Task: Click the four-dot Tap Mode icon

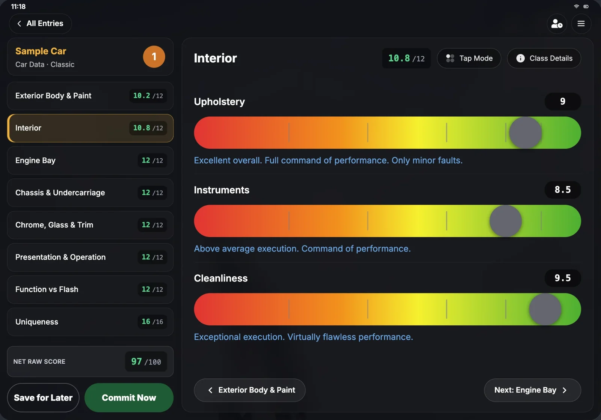Action: [x=450, y=58]
